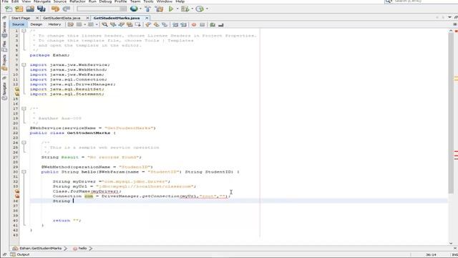This screenshot has width=458, height=258.
Task: Click the hello method breadcrumb
Action: [x=79, y=249]
